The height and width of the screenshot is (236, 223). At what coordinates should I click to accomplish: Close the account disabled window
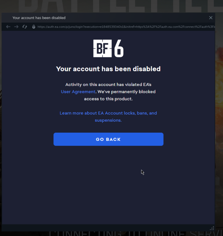coord(211,18)
